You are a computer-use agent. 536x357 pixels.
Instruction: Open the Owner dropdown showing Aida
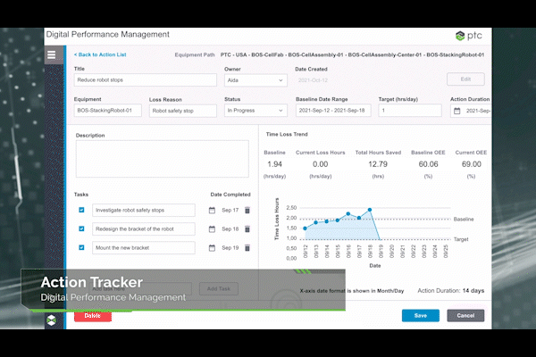click(x=255, y=80)
